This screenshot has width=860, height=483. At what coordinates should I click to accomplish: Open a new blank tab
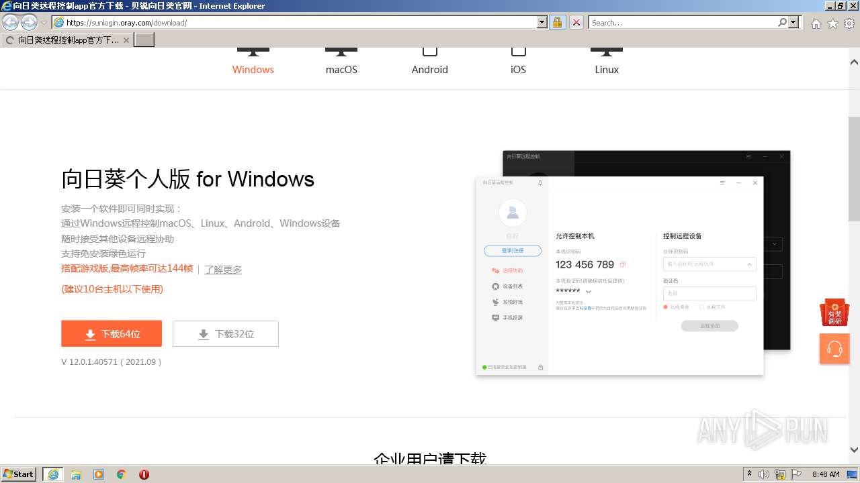(144, 40)
